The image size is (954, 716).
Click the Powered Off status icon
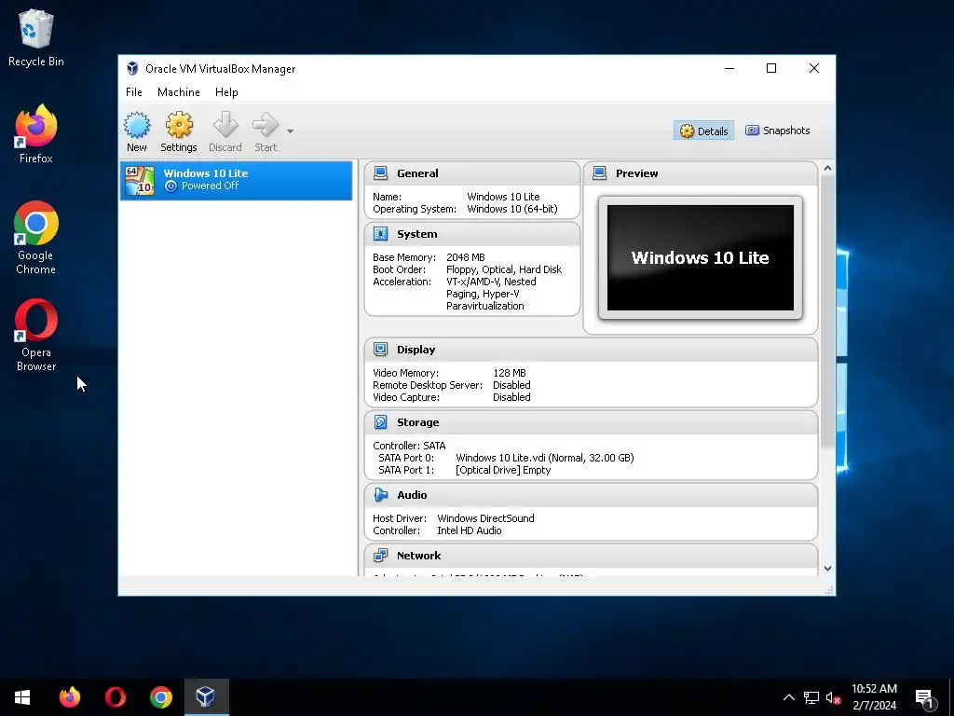coord(171,186)
